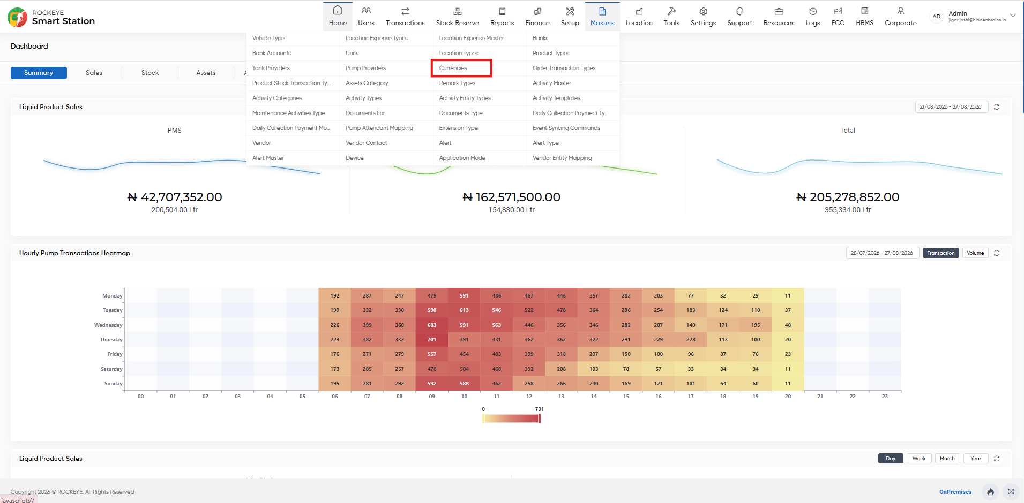Open the Stock Reserve navigation icon
This screenshot has width=1024, height=503.
pyautogui.click(x=458, y=11)
